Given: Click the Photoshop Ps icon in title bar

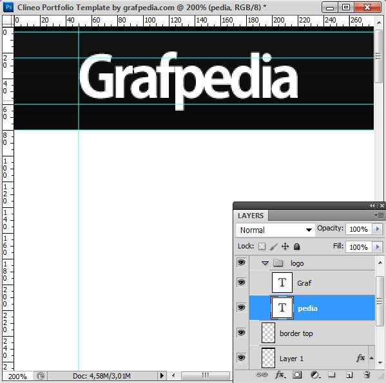Looking at the screenshot, I should (x=8, y=7).
